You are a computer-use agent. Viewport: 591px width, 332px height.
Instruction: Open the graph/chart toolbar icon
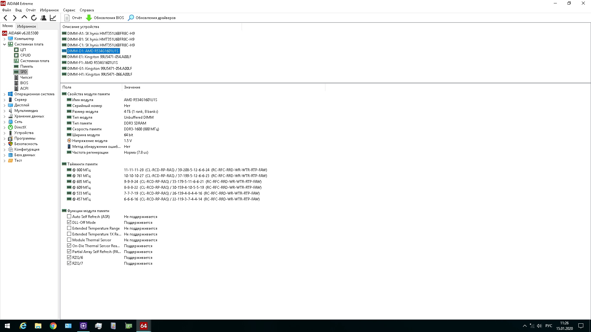coord(53,18)
